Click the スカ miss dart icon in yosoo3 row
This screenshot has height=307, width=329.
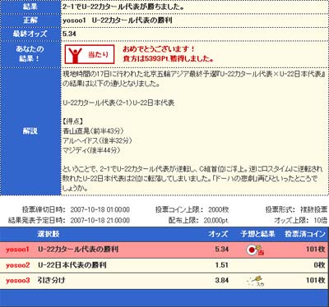[x=256, y=281]
